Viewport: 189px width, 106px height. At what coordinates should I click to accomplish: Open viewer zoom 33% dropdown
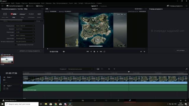tap(48, 9)
